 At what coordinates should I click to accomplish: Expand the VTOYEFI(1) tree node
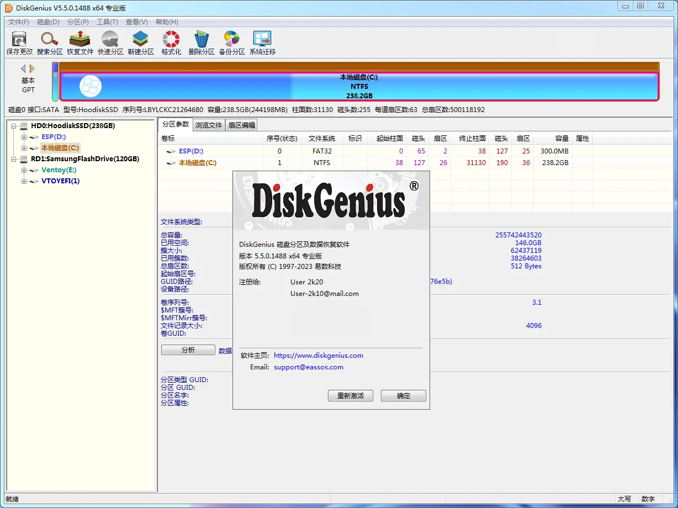click(x=24, y=181)
